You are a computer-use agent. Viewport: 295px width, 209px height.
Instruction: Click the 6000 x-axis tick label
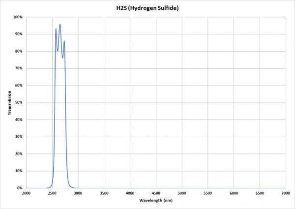click(234, 194)
